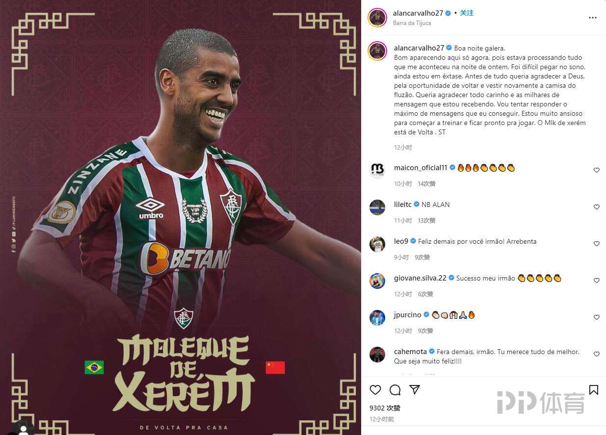The width and height of the screenshot is (606, 435).
Task: Like jpurcino's emoji comment heart
Action: point(597,317)
